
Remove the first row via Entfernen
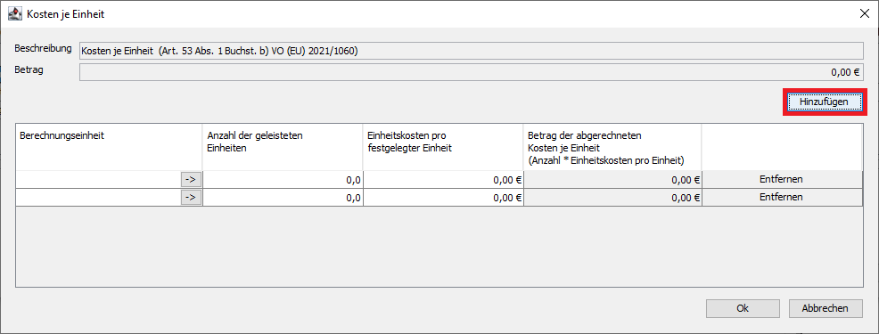click(x=782, y=179)
